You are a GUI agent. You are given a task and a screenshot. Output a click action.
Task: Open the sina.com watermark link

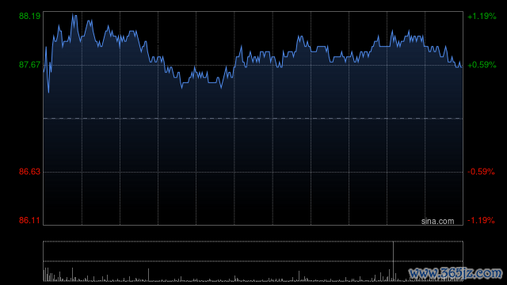(437, 222)
